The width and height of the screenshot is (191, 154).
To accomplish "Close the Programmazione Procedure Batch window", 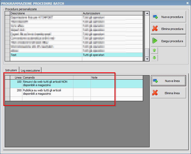I will tap(187, 3).
